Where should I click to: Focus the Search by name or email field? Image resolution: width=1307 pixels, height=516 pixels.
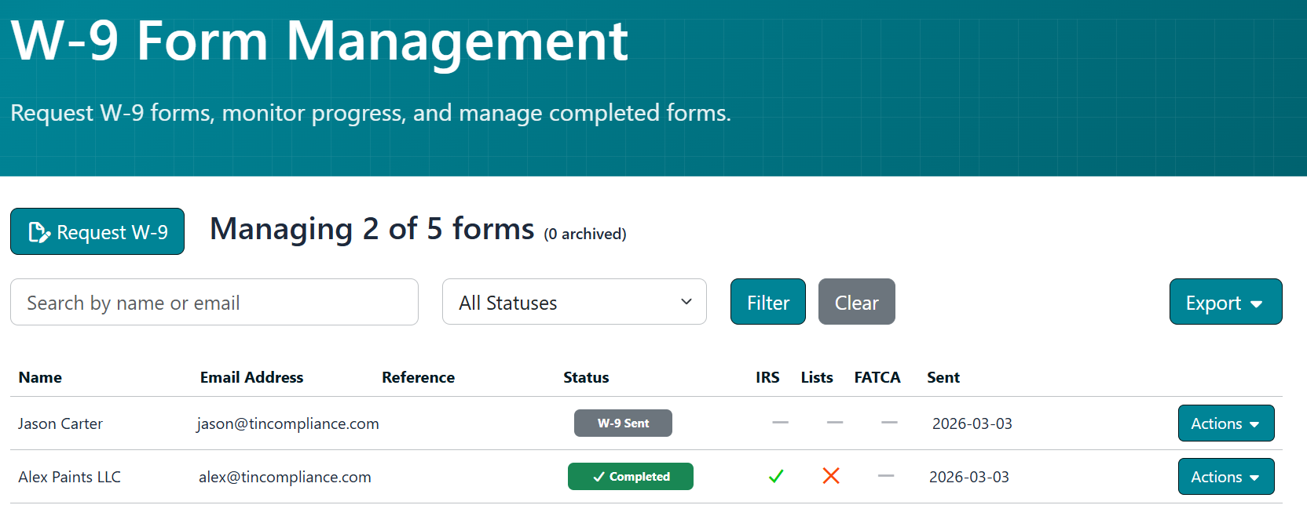pyautogui.click(x=214, y=302)
